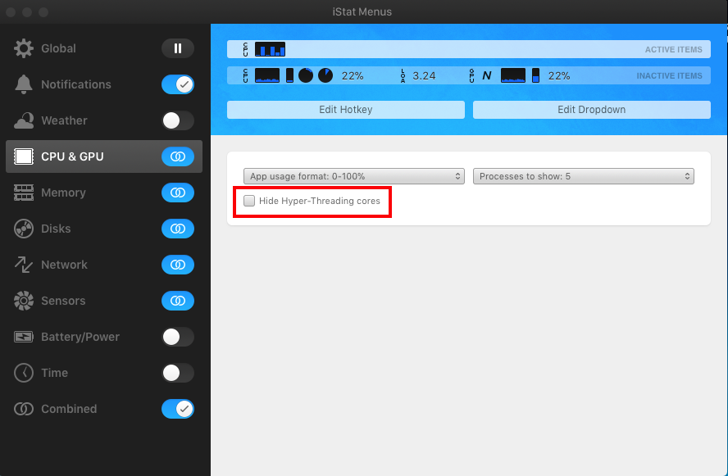This screenshot has height=476, width=728.
Task: Select the inactive single CPU bar item
Action: coord(289,75)
